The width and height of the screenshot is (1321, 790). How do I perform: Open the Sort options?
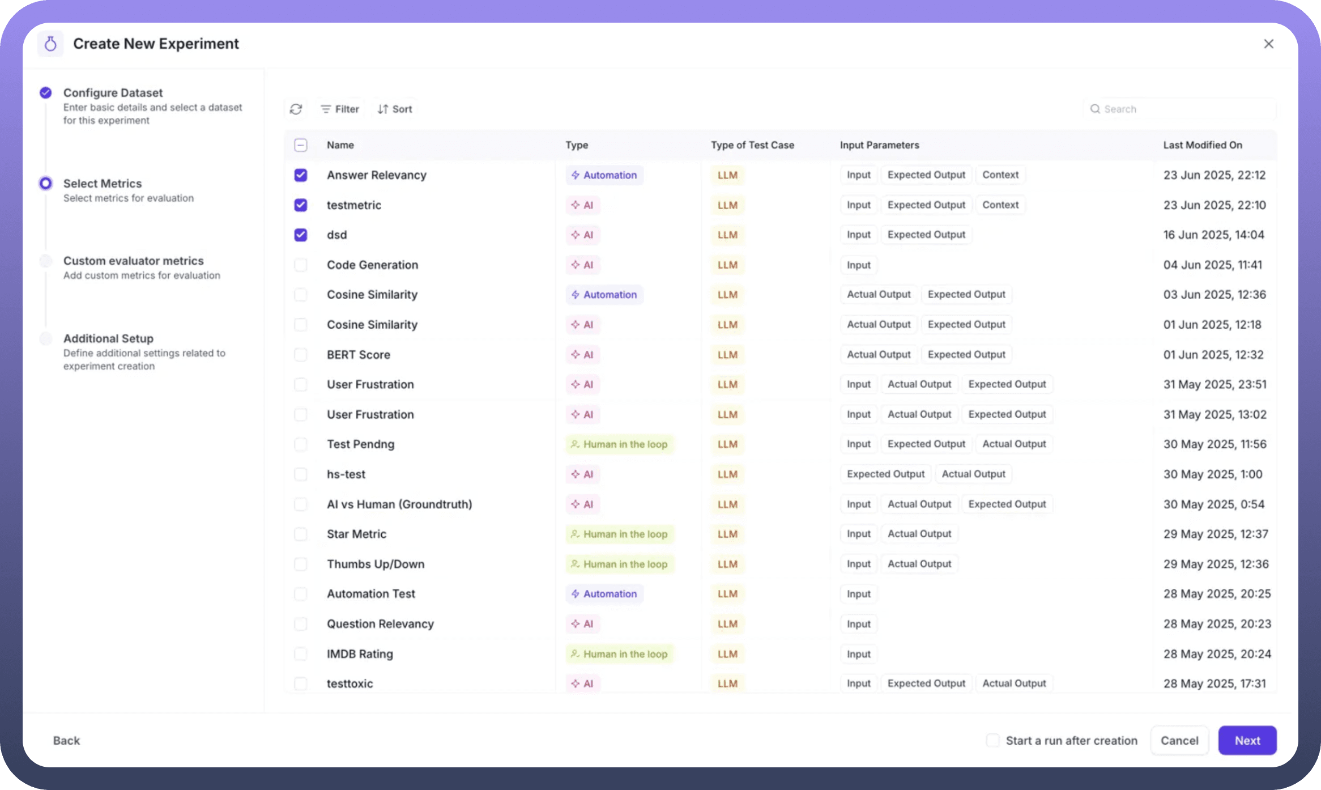coord(395,109)
